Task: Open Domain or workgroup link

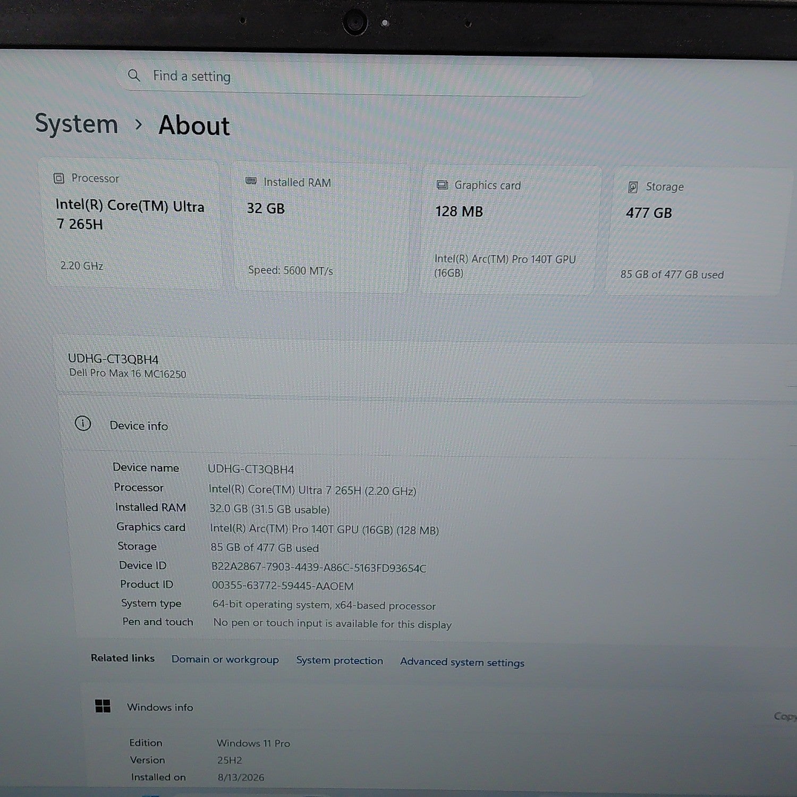Action: point(225,659)
